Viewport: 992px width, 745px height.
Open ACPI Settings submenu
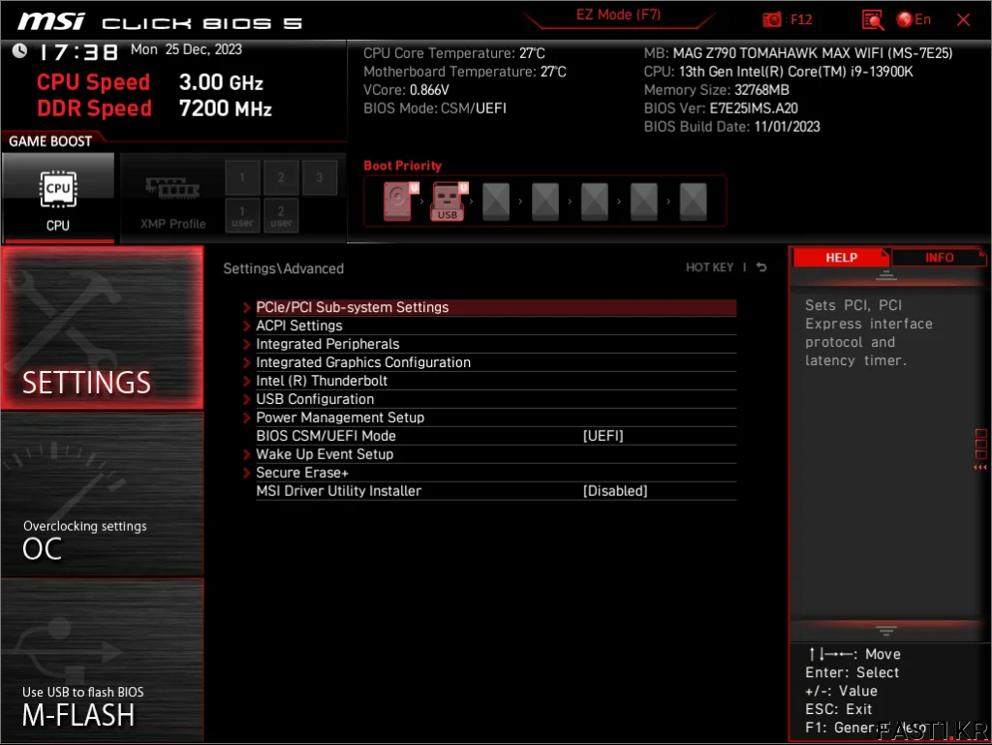[495, 326]
